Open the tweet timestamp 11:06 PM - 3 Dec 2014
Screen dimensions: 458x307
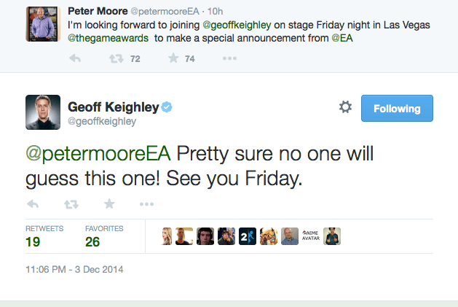click(74, 270)
